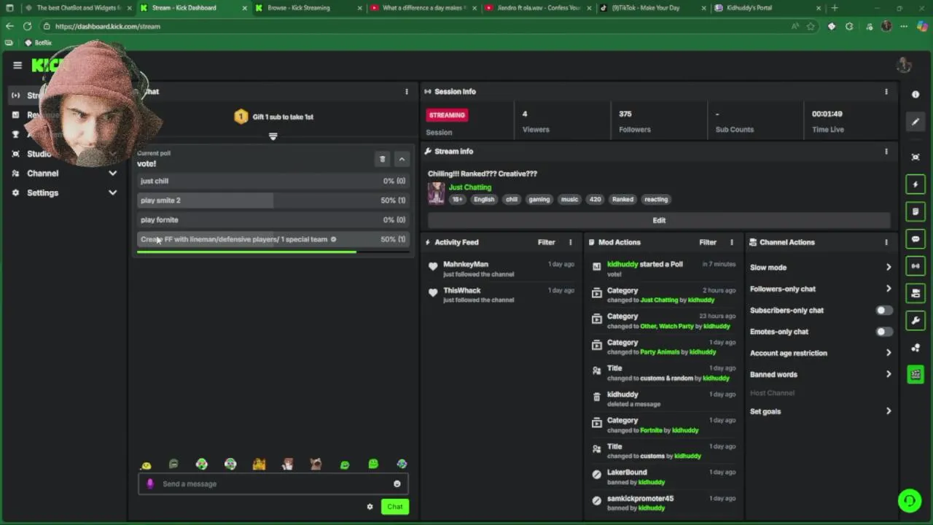Open the Session Info three-dot menu
The image size is (933, 525).
pyautogui.click(x=886, y=91)
